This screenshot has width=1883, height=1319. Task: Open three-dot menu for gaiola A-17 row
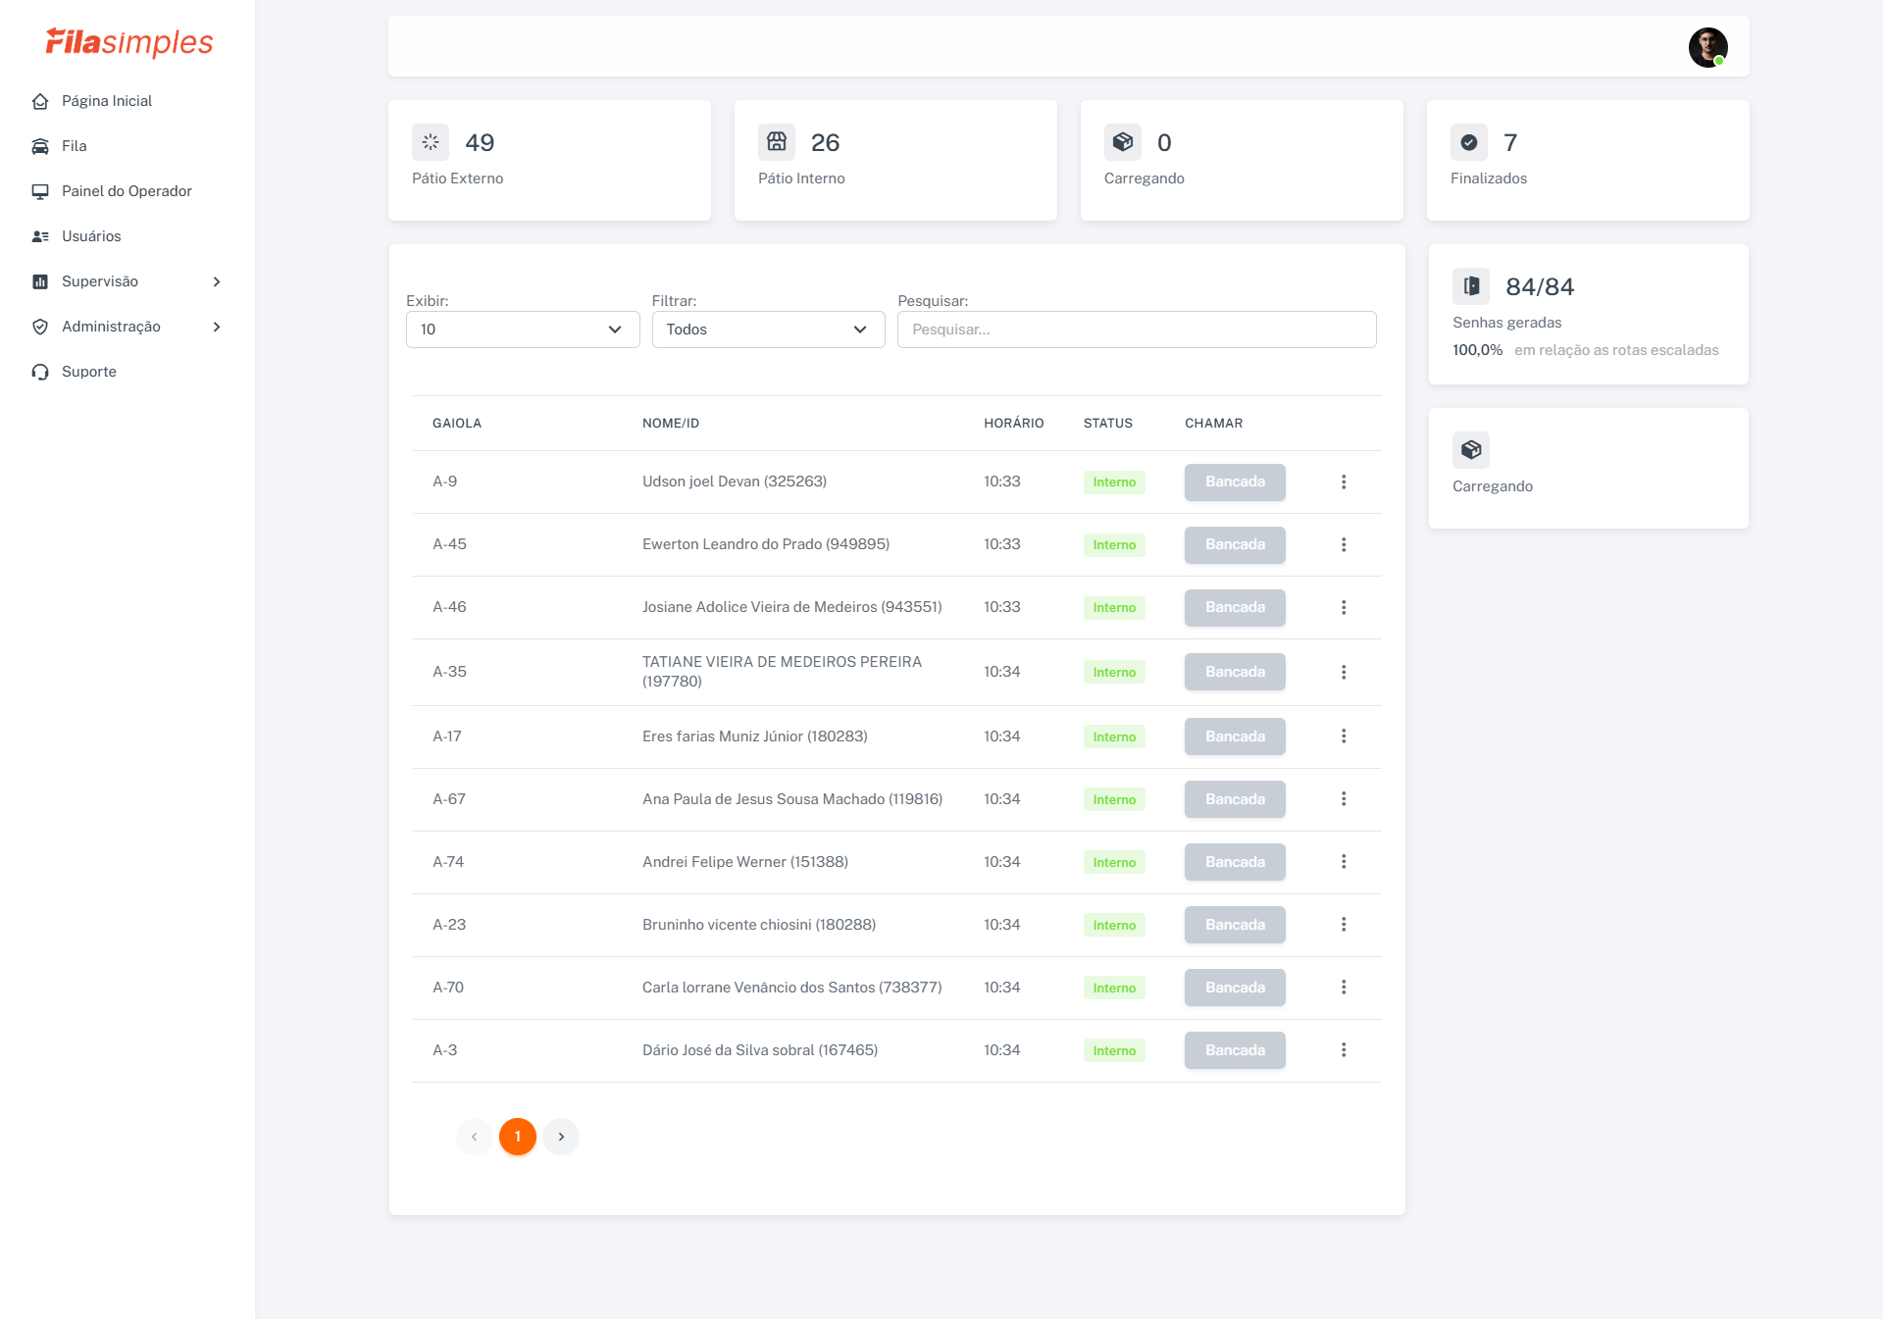[1344, 736]
